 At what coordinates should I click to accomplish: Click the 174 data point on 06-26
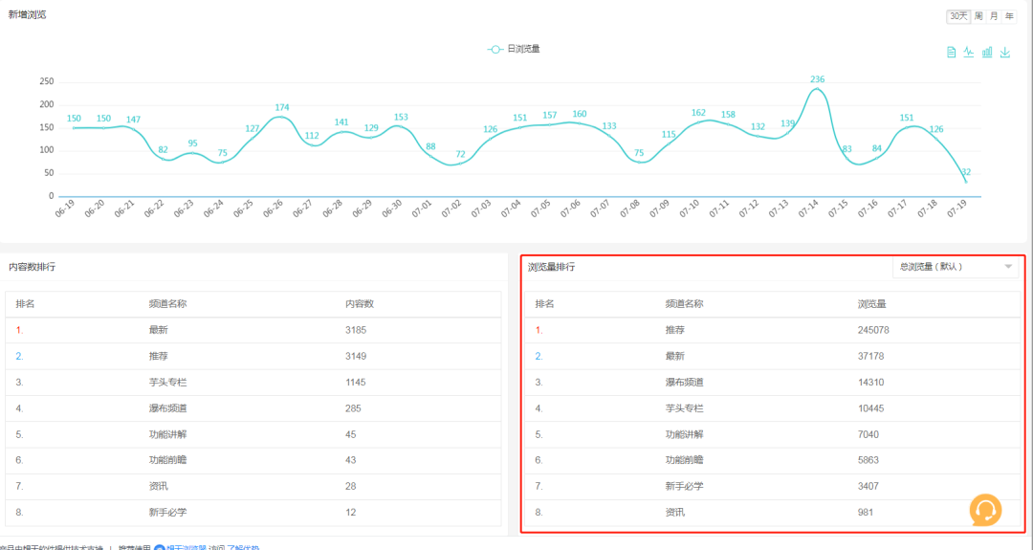[282, 117]
